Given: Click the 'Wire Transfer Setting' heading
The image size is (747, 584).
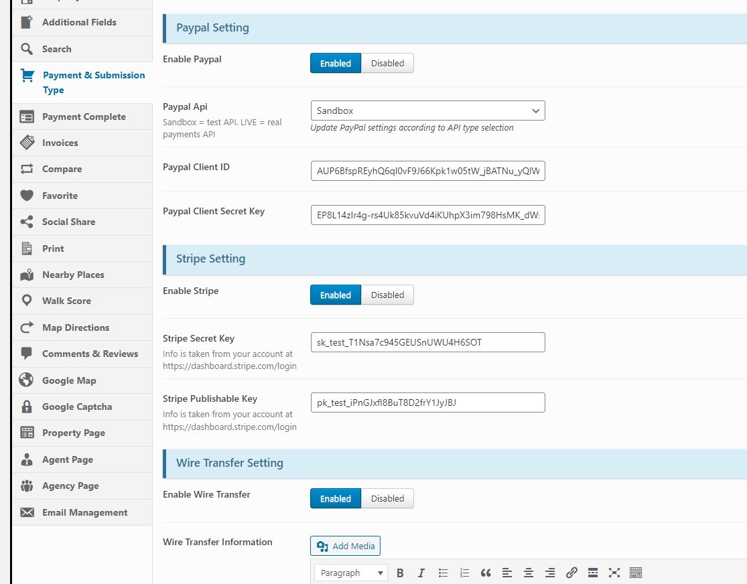Looking at the screenshot, I should pyautogui.click(x=230, y=463).
